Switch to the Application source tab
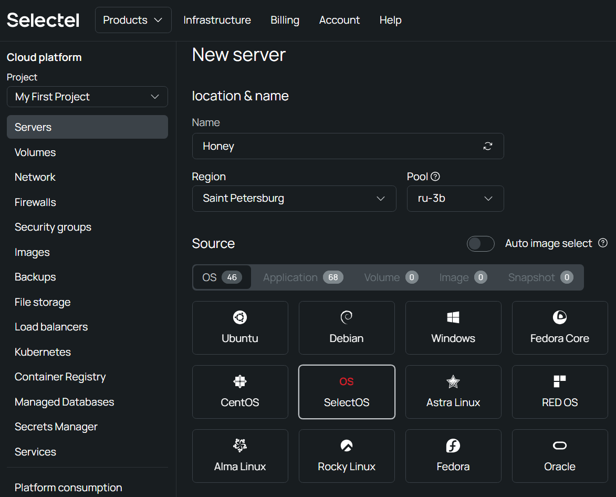The width and height of the screenshot is (616, 497). (302, 277)
